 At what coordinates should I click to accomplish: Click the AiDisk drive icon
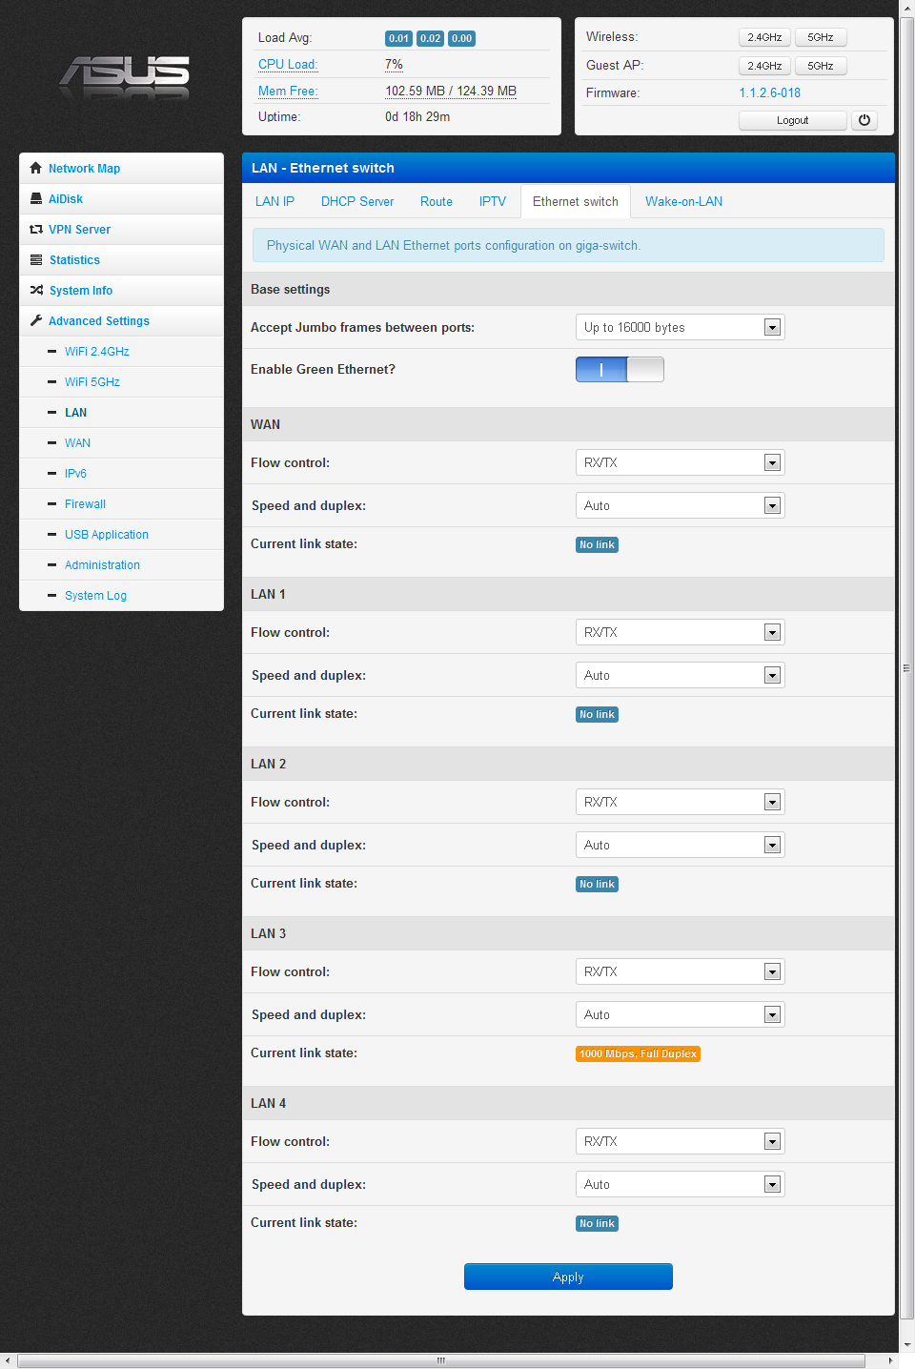point(35,198)
